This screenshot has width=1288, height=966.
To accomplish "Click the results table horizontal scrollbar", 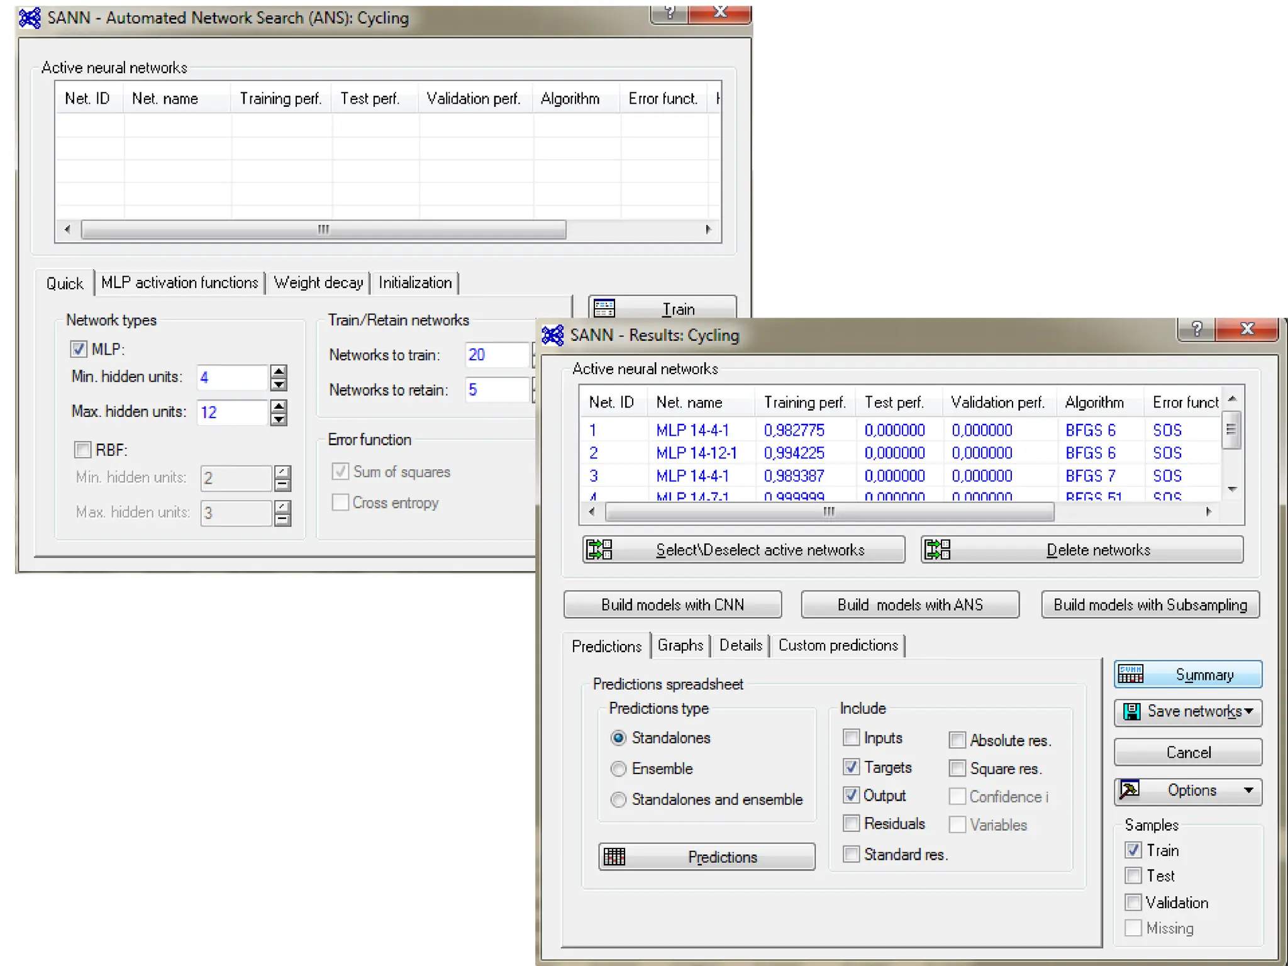I will point(828,512).
